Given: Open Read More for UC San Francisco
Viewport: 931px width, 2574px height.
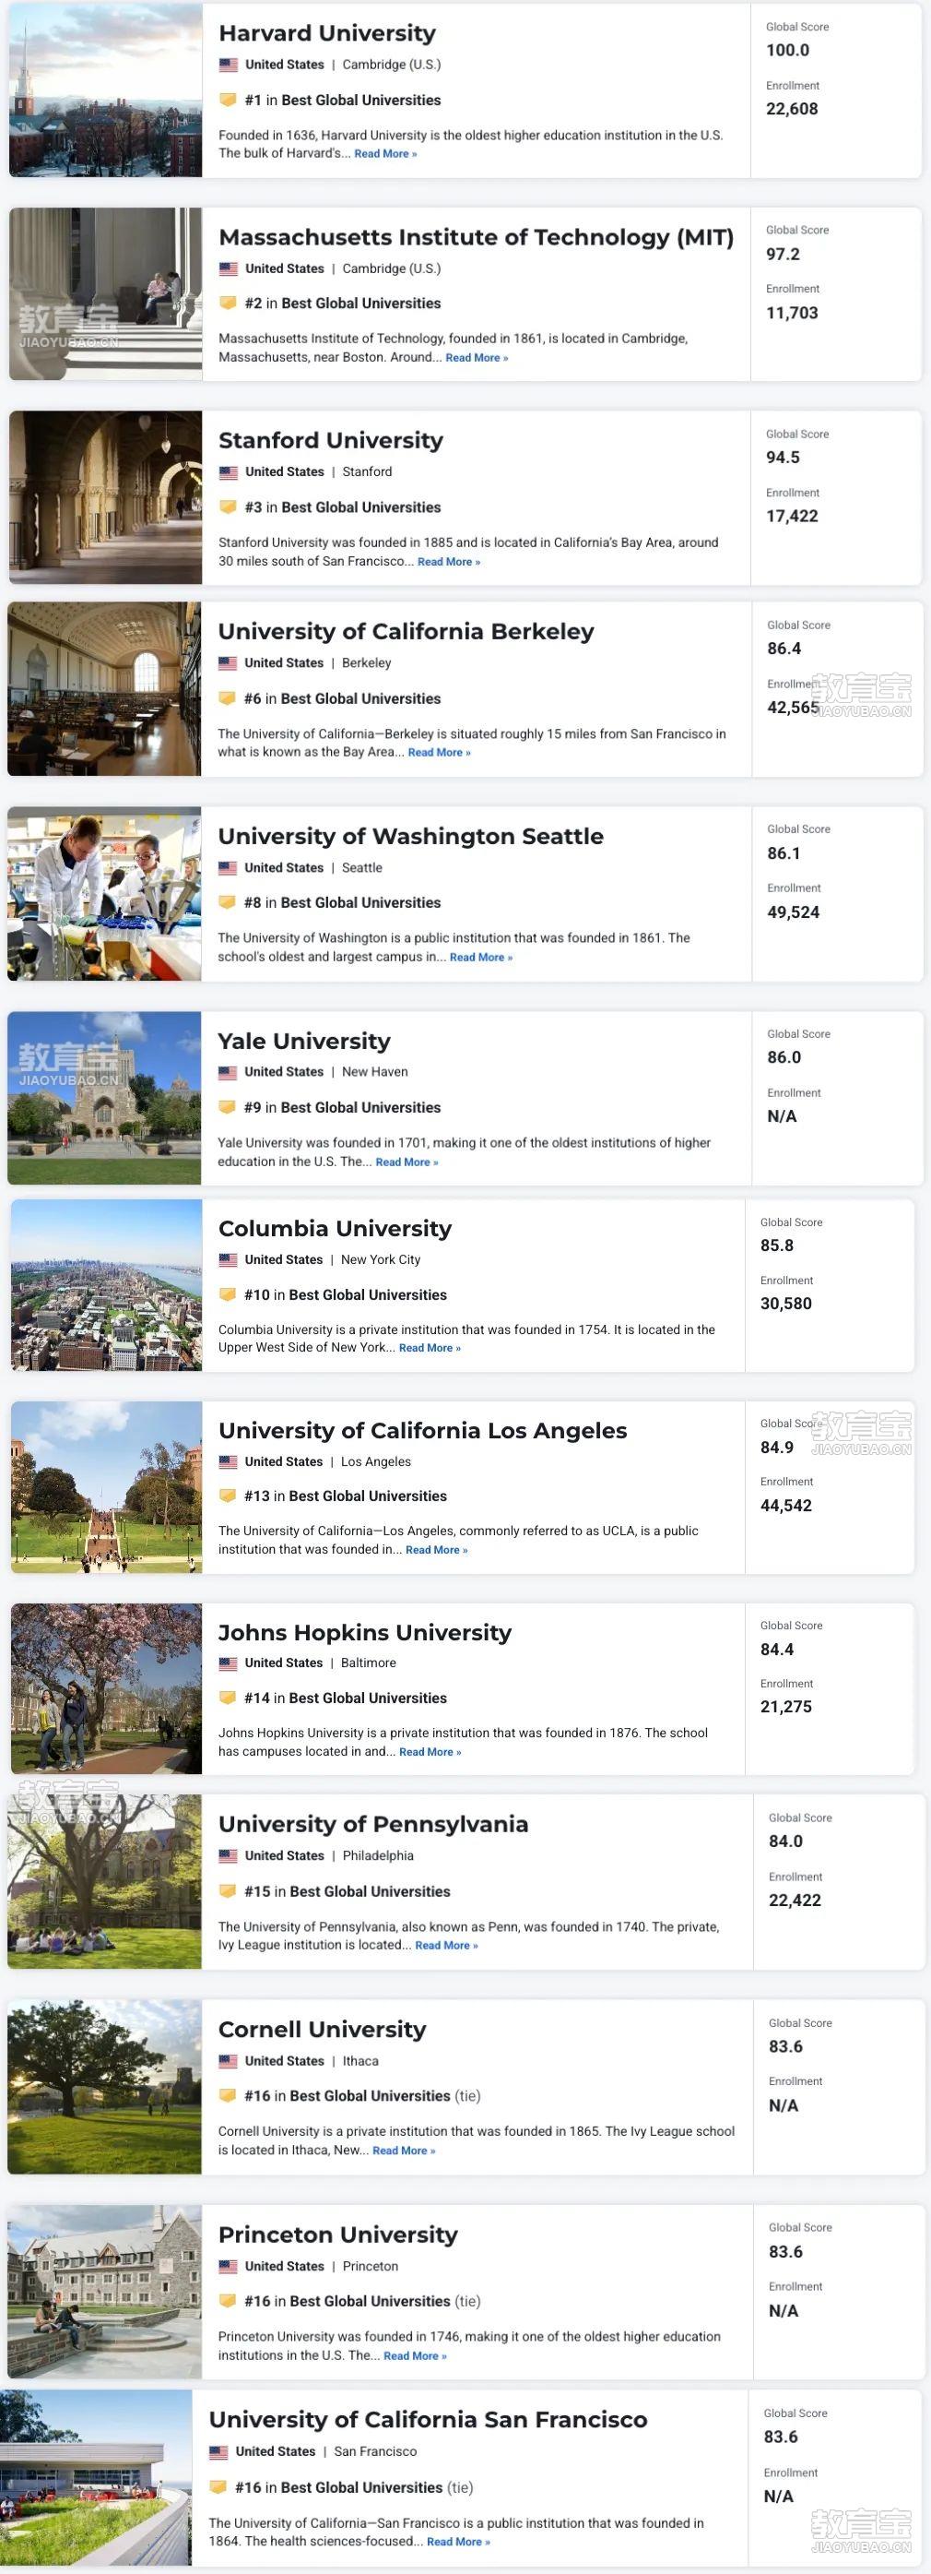Looking at the screenshot, I should coord(458,2542).
